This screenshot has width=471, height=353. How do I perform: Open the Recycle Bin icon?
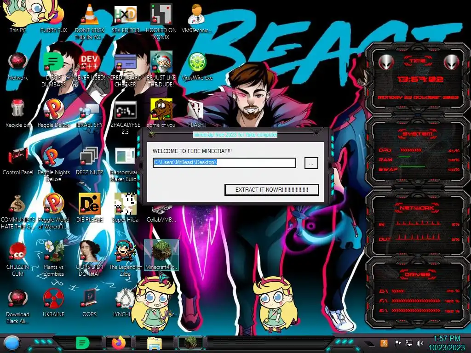tap(18, 114)
